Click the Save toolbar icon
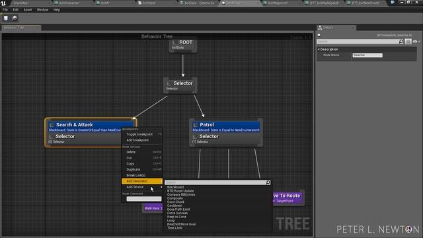The width and height of the screenshot is (423, 238). point(6,18)
